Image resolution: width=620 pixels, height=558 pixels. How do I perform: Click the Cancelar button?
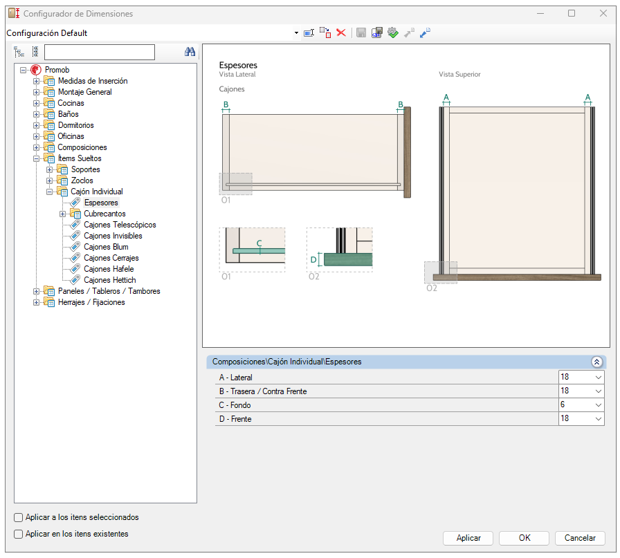[580, 538]
